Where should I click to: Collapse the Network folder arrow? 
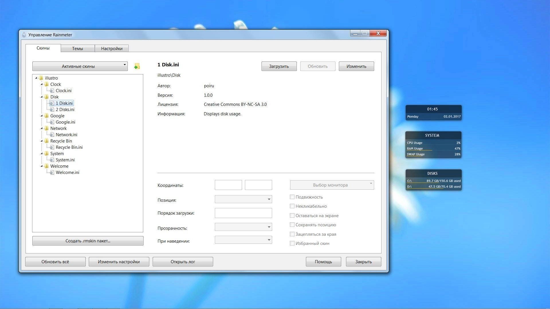pos(42,128)
